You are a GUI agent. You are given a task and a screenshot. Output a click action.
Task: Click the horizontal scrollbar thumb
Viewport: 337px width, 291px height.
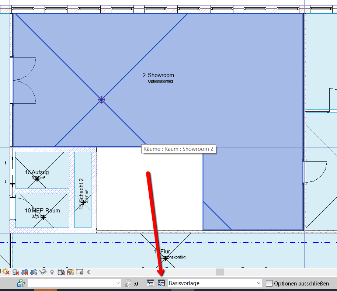point(220,272)
